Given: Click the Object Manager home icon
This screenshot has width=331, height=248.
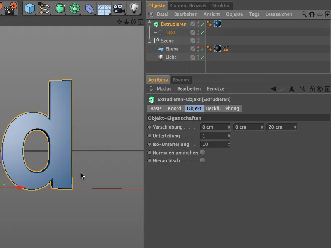Looking at the screenshot, I should pyautogui.click(x=312, y=14).
